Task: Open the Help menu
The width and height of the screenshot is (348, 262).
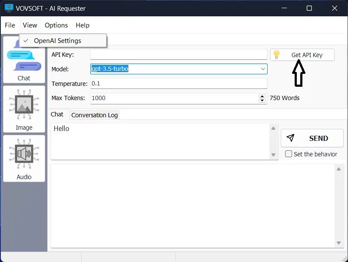Action: click(x=82, y=25)
